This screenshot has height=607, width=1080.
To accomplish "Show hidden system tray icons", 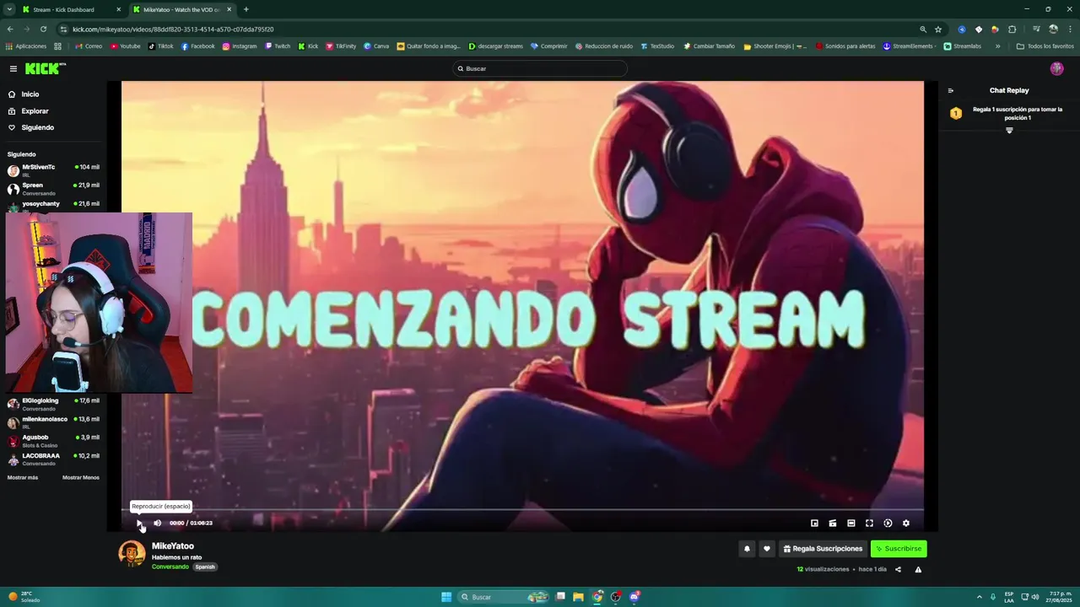I will click(980, 597).
